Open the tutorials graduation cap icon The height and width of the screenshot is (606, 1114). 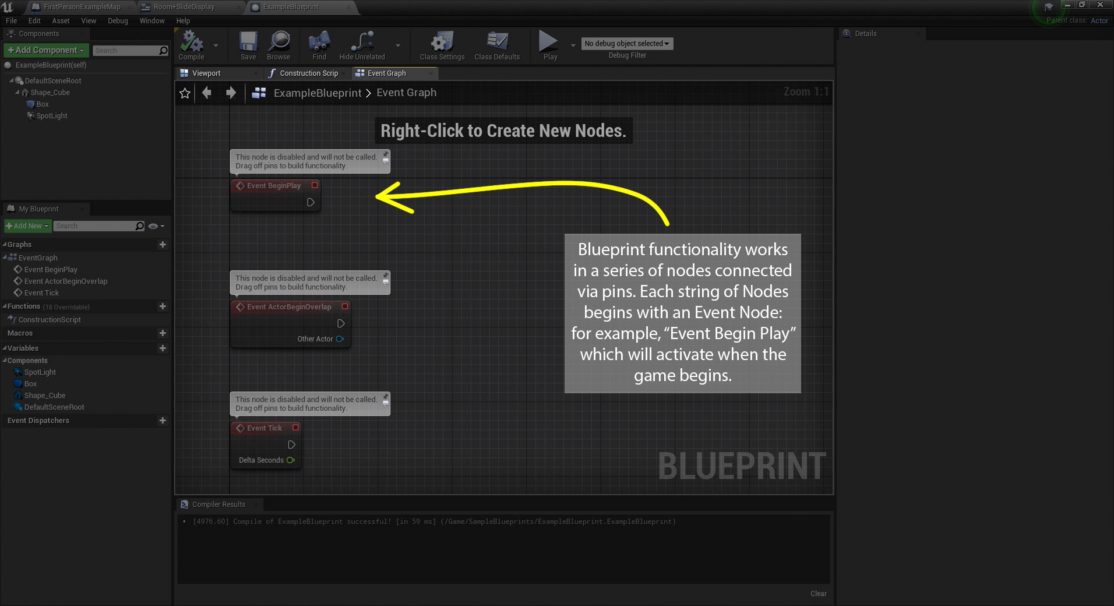pos(1049,7)
